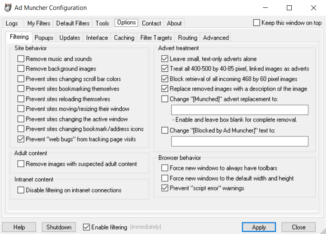Open Help from the bottom bar
Screen dimensions: 326x234
coord(19,227)
